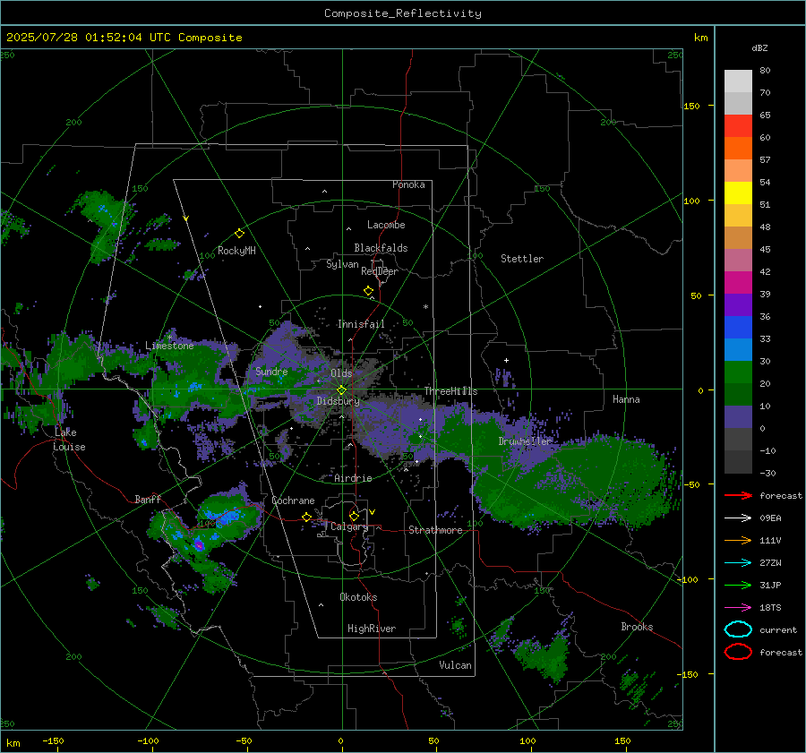Click the Ponoka city label
806x753 pixels.
pyautogui.click(x=408, y=184)
